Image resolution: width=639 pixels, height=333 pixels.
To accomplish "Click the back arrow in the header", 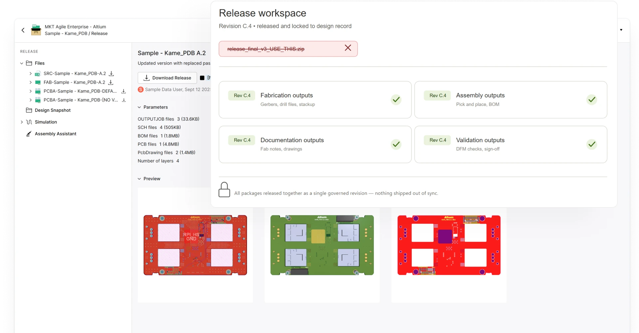I will pos(23,30).
